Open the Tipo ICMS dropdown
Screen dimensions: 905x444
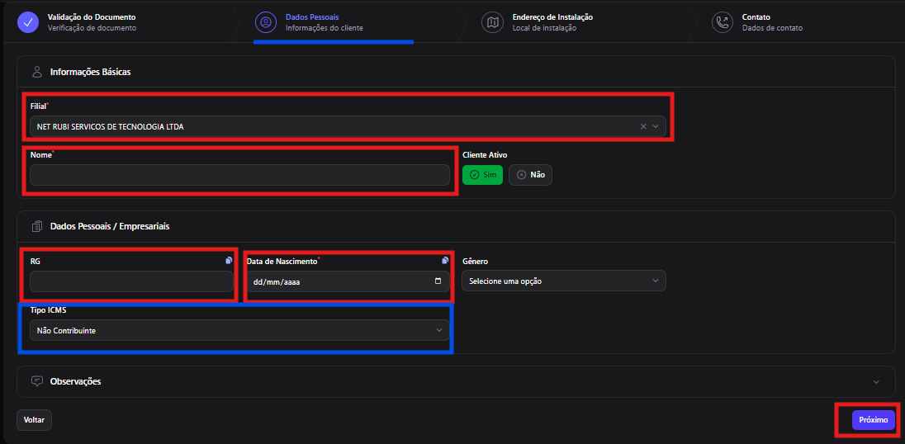click(x=239, y=330)
